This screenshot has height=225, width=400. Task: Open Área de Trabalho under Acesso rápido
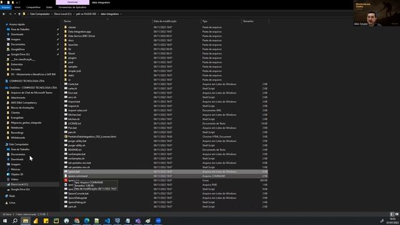pos(20,29)
